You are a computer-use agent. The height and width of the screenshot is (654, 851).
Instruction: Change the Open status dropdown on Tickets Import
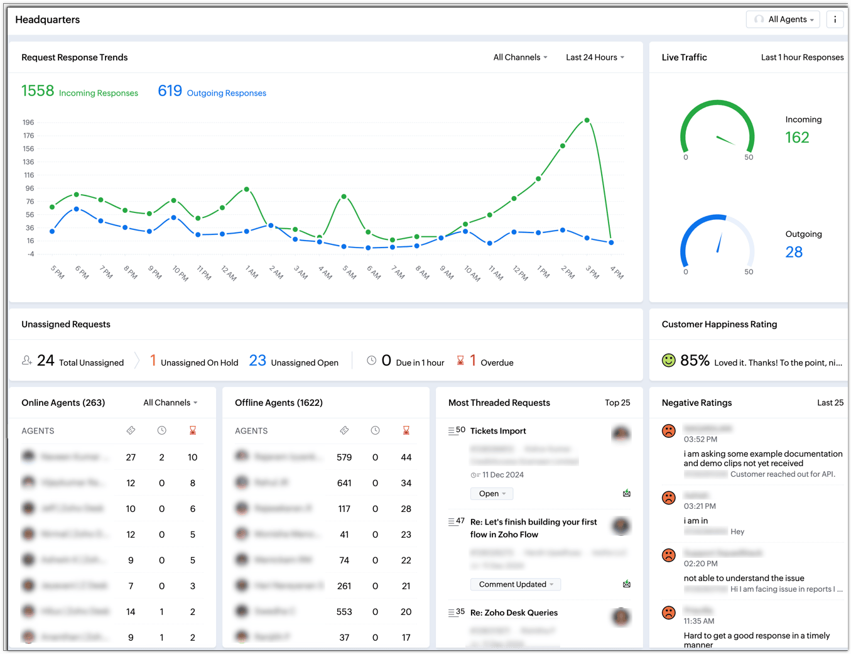(492, 494)
